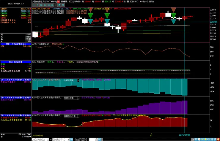The image size is (220, 141).
Task: Click the fit-to-screen expand icon
Action: pyautogui.click(x=212, y=139)
